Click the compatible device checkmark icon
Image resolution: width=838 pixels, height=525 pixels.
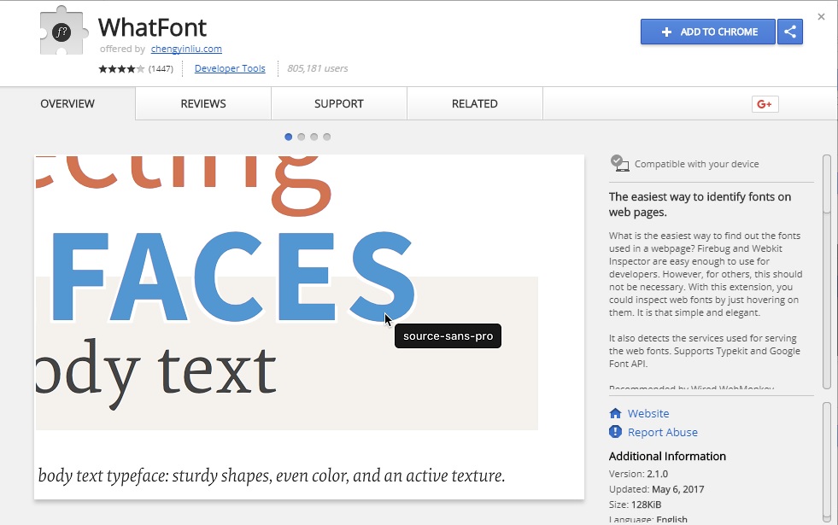[x=619, y=163]
